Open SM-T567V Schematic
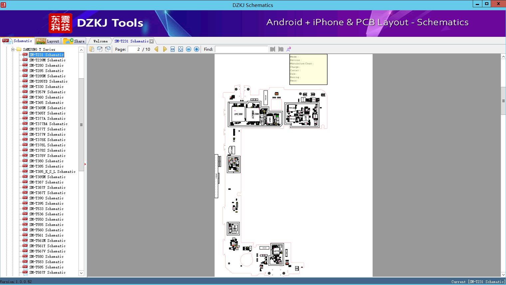The height and width of the screenshot is (285, 506). click(x=47, y=251)
